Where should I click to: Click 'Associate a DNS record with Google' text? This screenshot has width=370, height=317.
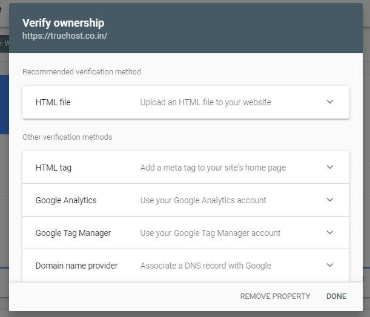coord(205,266)
